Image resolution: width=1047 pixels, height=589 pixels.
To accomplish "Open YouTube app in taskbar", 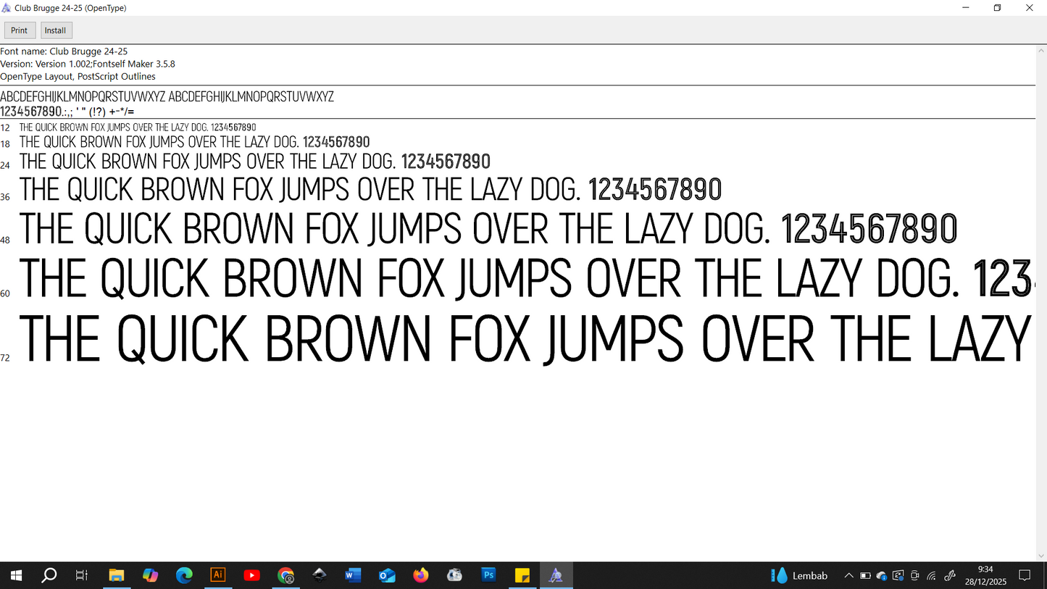I will (x=251, y=575).
